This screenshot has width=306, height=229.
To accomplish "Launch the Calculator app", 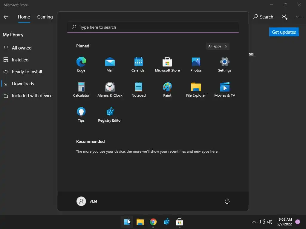I will tap(81, 89).
